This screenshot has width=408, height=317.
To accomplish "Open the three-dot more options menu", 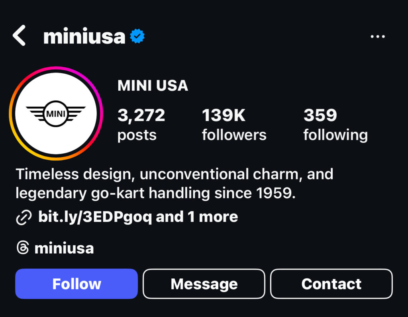I will 378,37.
